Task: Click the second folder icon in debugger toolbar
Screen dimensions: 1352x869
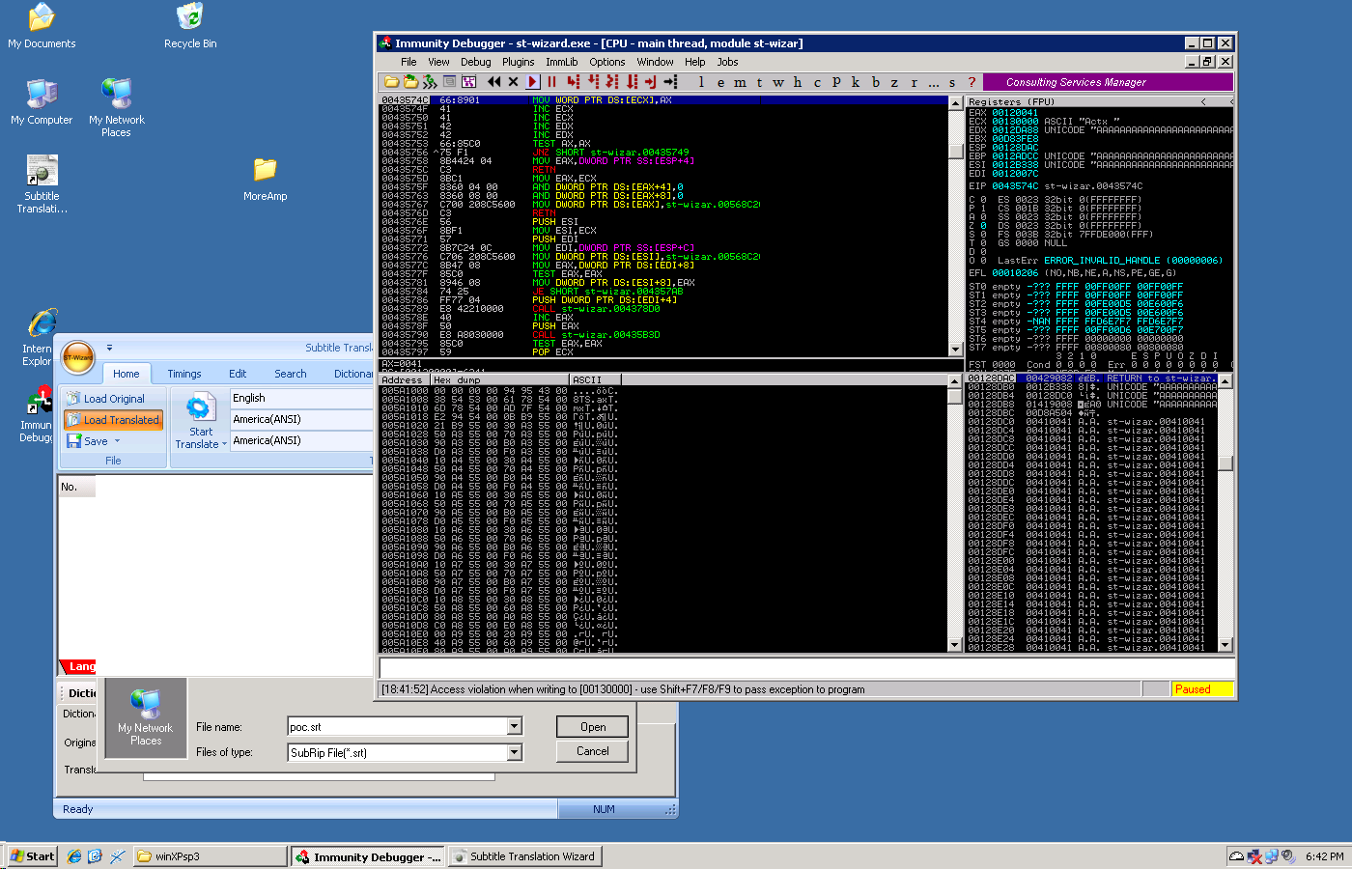Action: [410, 82]
